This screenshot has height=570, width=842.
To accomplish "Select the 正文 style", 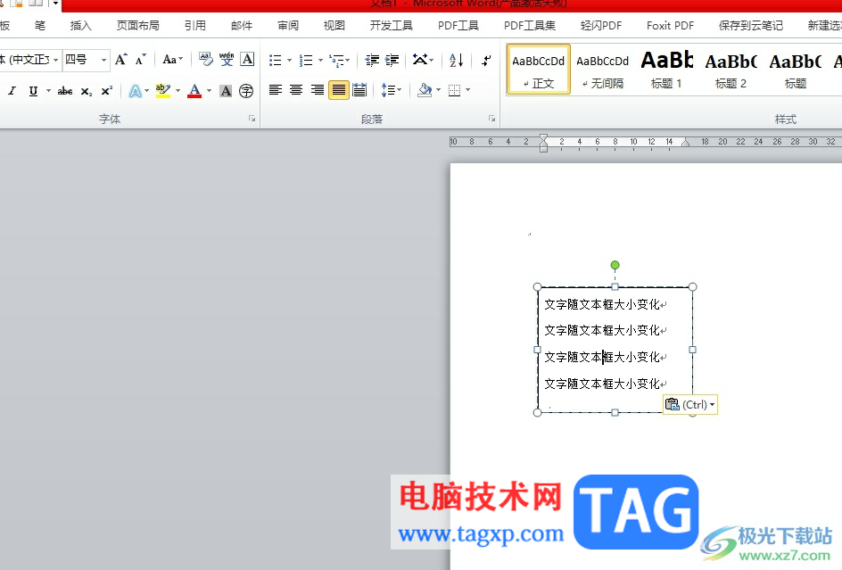I will click(539, 70).
